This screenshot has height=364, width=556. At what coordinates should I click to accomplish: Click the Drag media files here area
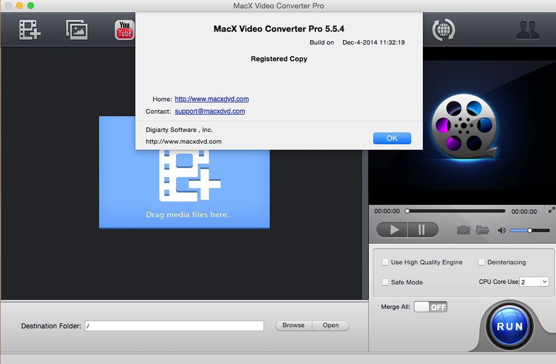pyautogui.click(x=184, y=173)
